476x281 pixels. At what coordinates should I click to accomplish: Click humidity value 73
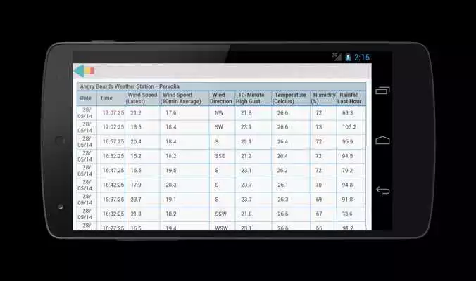[x=319, y=127]
